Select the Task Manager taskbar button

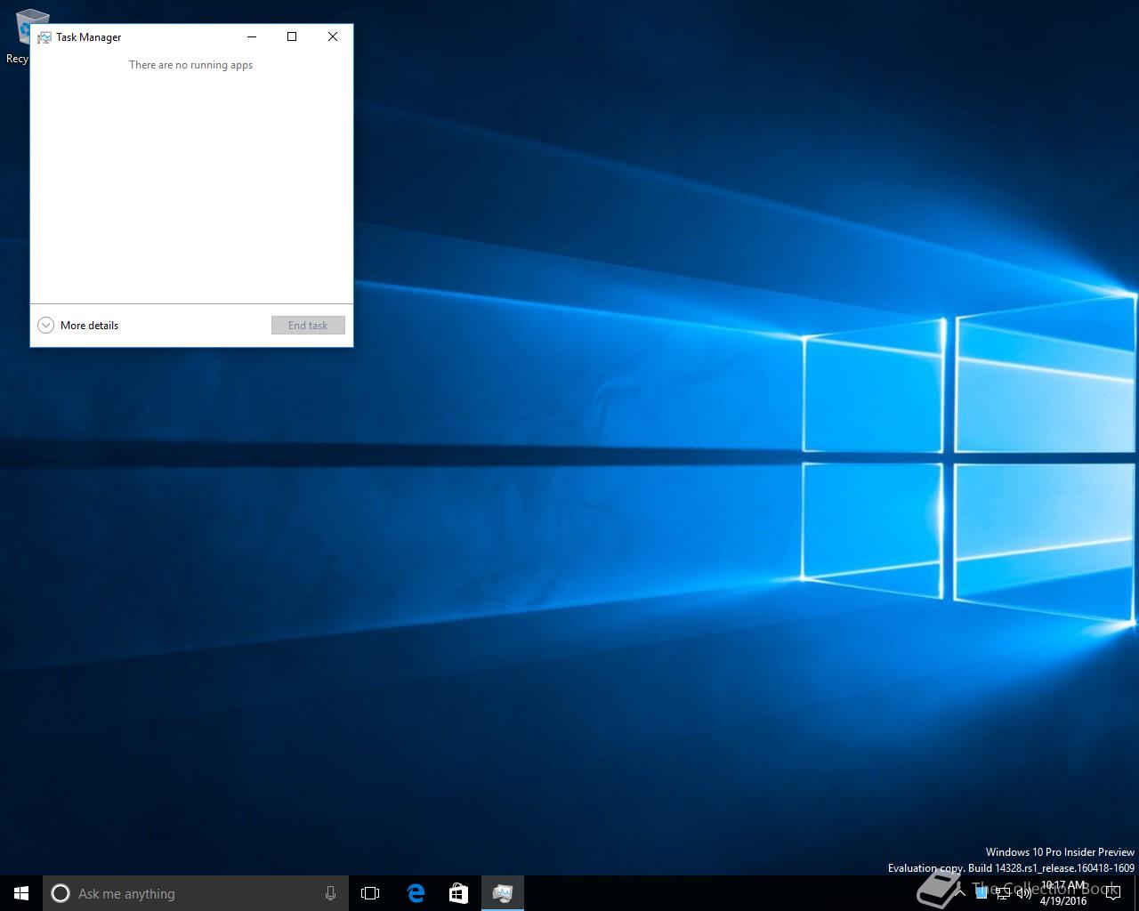(502, 893)
